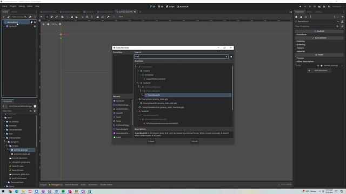Image resolution: width=346 pixels, height=194 pixels.
Task: Pick Label from Recent list bottom
Action: (x=118, y=137)
